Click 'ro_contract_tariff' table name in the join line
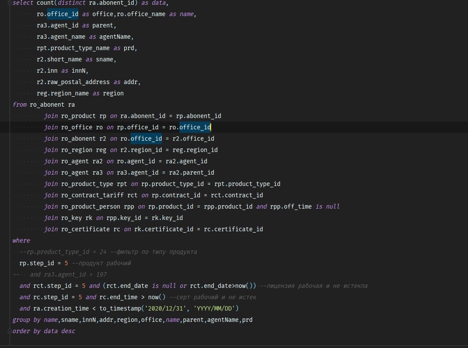The height and width of the screenshot is (348, 468). coord(92,196)
